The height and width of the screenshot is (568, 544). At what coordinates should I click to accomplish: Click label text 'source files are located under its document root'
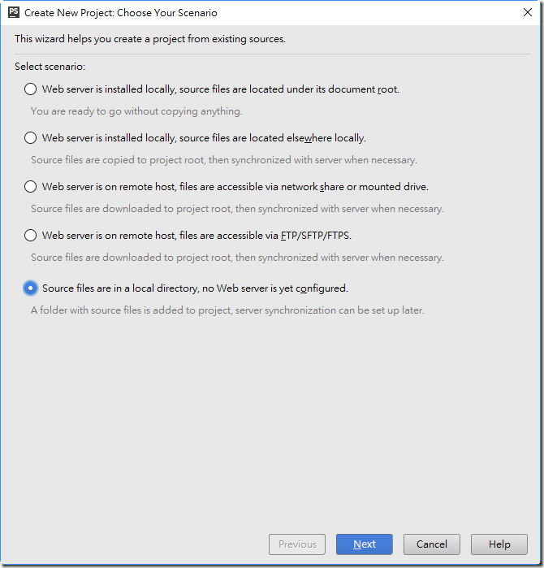tap(289, 89)
